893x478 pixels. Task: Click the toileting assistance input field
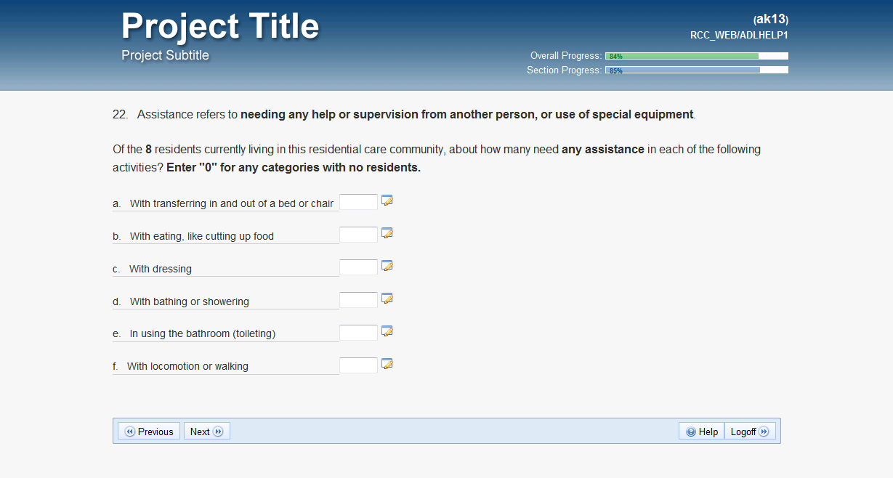pyautogui.click(x=358, y=333)
